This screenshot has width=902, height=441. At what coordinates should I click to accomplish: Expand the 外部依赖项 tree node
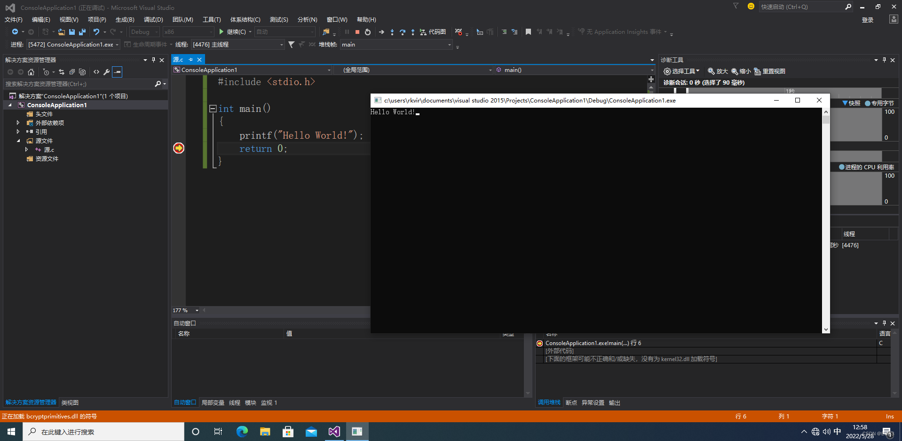tap(18, 123)
